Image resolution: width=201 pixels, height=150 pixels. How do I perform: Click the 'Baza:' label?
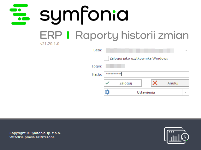tap(98, 50)
